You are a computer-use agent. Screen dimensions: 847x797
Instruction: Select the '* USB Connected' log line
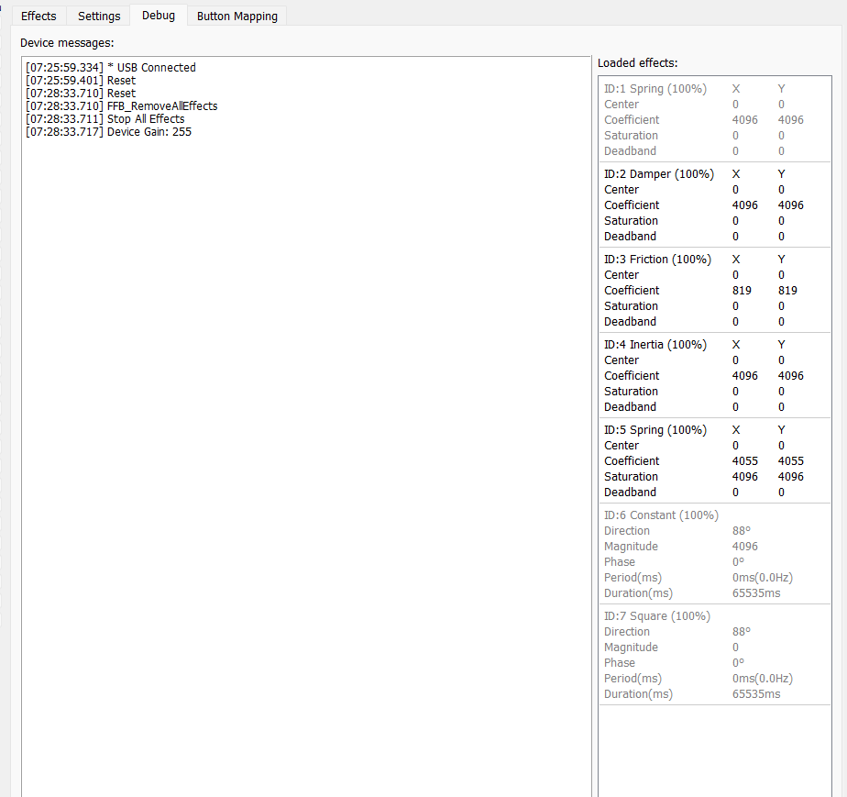111,68
